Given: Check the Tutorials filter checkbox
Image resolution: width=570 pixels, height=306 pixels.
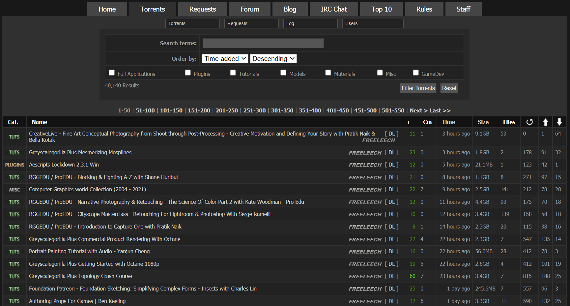Looking at the screenshot, I should tap(233, 73).
